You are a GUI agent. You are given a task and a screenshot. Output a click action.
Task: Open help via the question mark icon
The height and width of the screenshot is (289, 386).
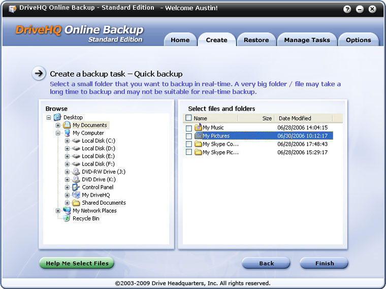coord(347,9)
